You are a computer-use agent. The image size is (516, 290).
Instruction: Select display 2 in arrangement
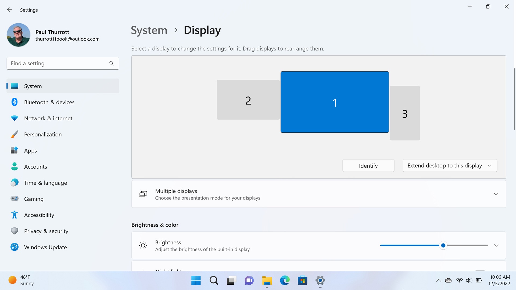click(x=248, y=100)
